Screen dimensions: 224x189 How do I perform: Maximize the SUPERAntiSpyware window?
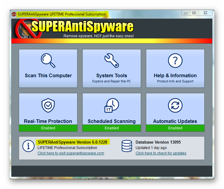pos(194,13)
